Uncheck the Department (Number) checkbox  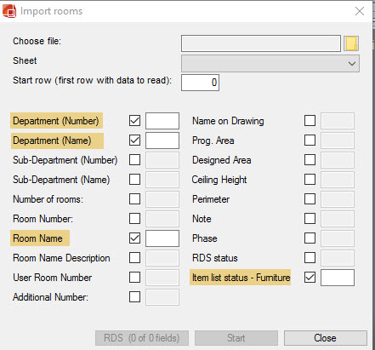pyautogui.click(x=134, y=121)
